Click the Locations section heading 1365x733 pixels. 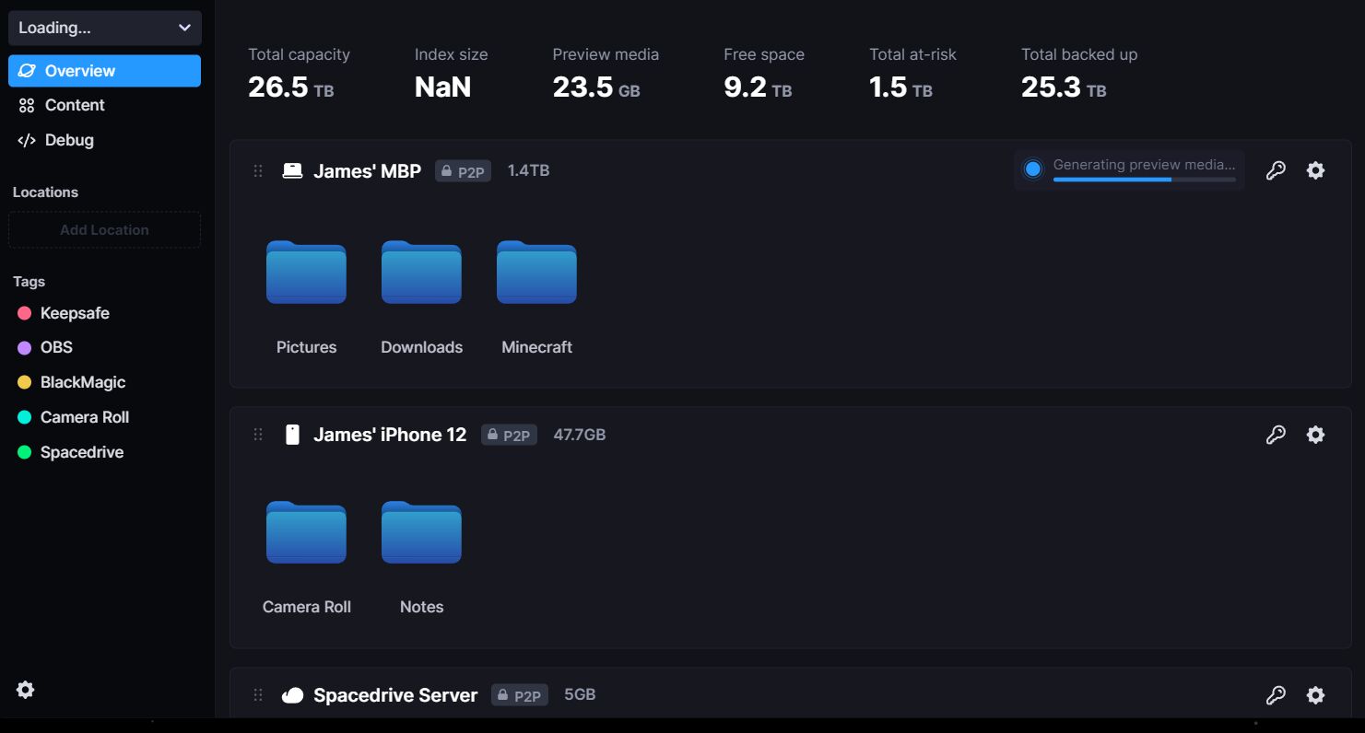[x=45, y=192]
